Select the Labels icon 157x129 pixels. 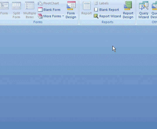click(96, 3)
